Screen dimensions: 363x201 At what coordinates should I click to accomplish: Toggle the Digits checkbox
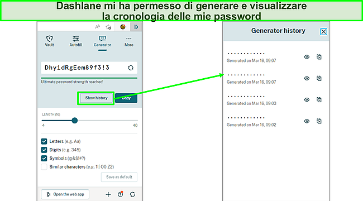tap(44, 150)
